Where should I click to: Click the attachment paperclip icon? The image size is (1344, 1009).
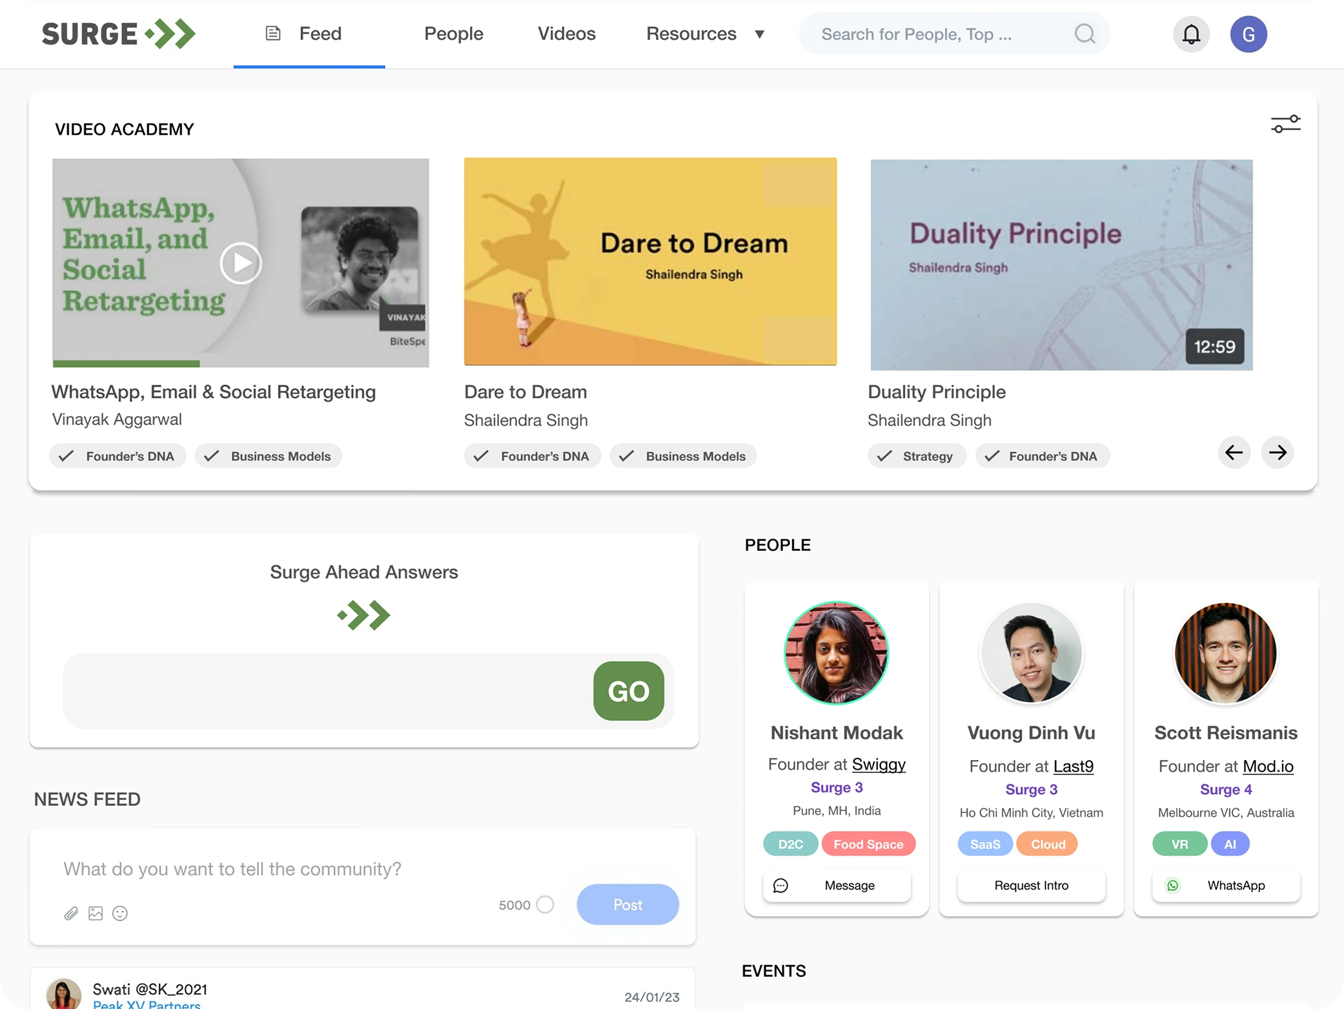71,914
